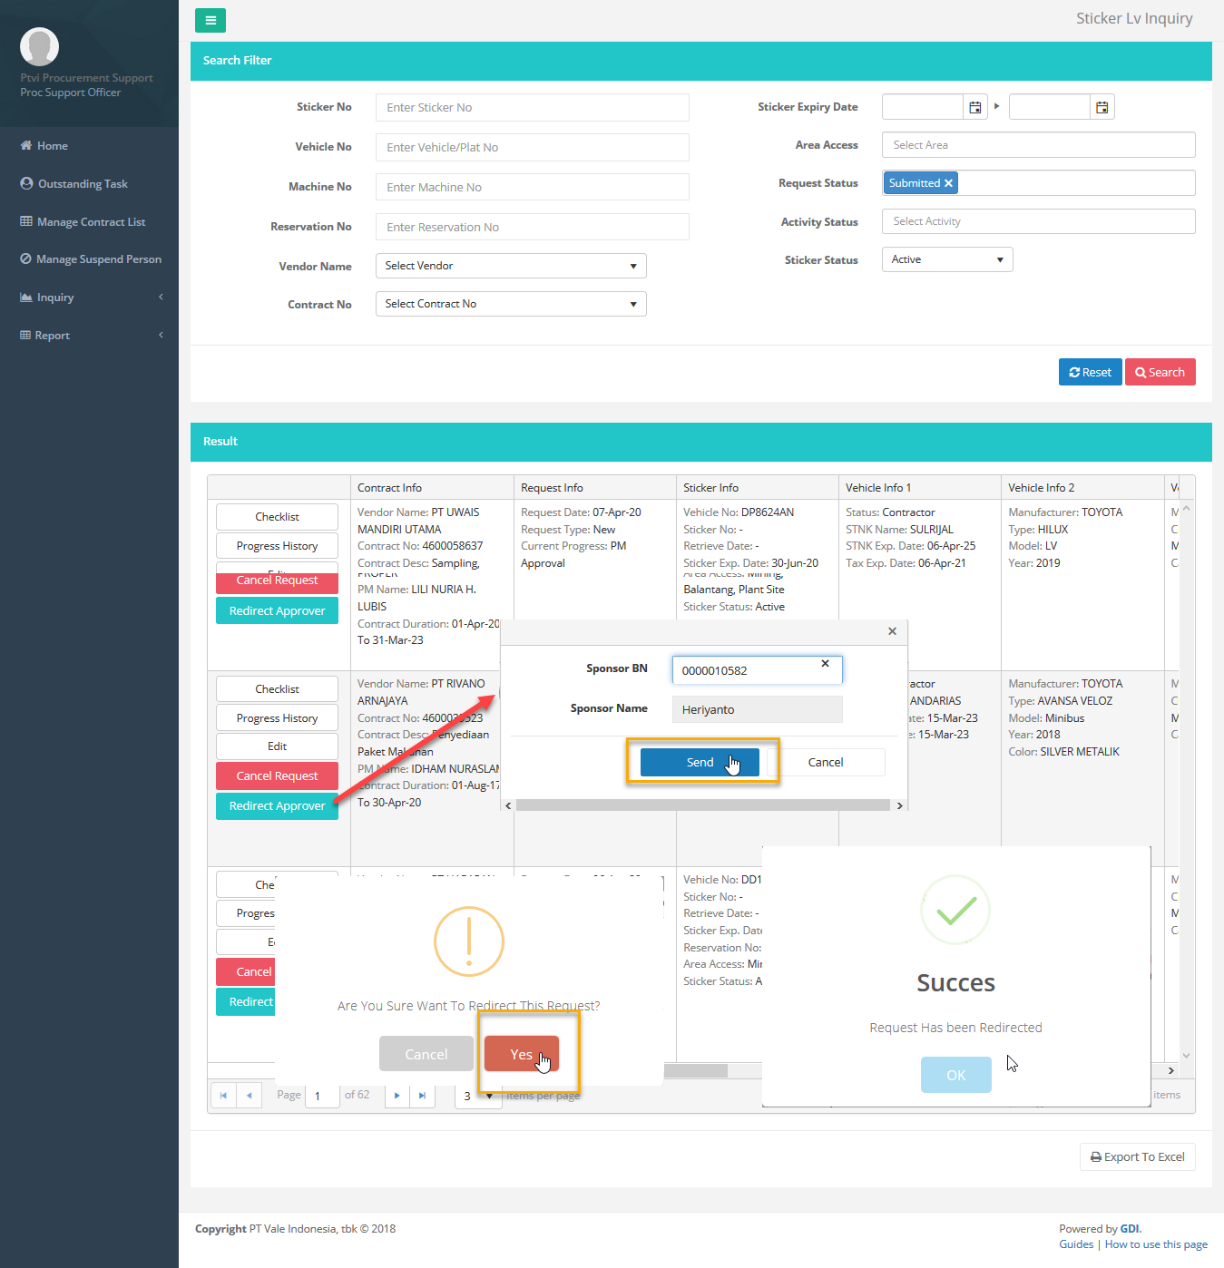
Task: Open the How to use this page link
Action: (1155, 1244)
